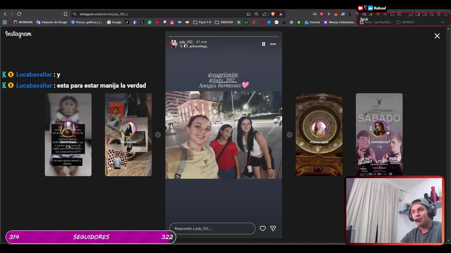Image resolution: width=451 pixels, height=253 pixels.
Task: Expand the Psych 1-8 bookmarks folder
Action: coord(202,22)
